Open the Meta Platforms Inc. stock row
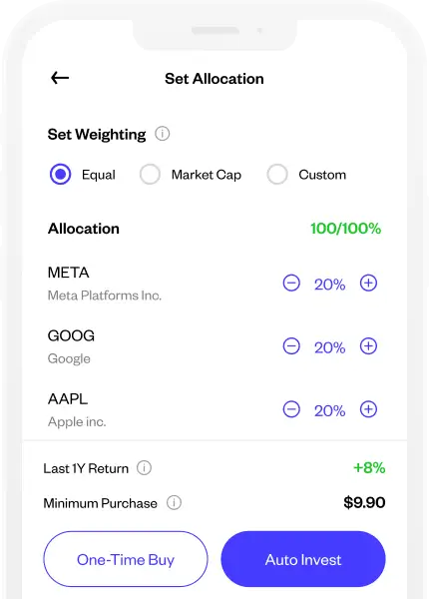The image size is (429, 599). pos(214,284)
